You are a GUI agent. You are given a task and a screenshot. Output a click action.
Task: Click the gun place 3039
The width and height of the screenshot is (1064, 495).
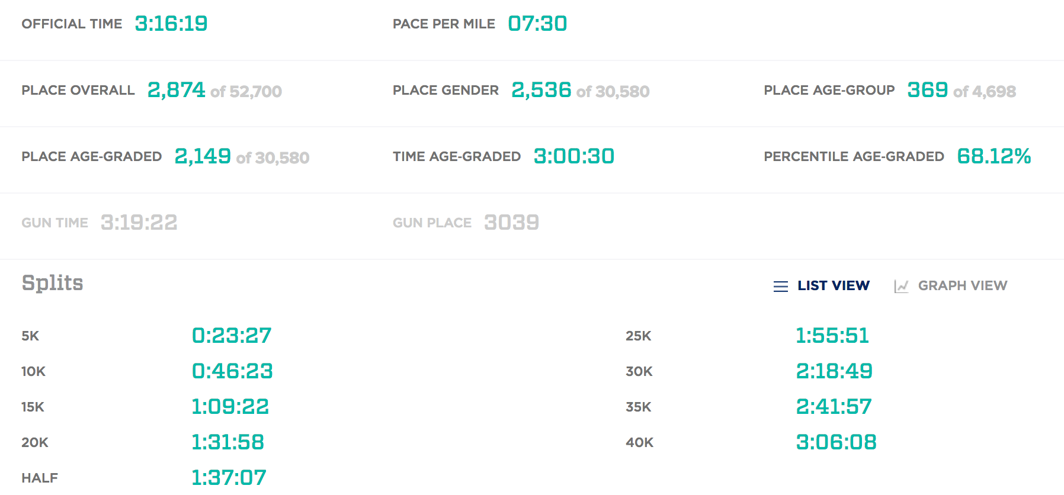click(x=511, y=223)
